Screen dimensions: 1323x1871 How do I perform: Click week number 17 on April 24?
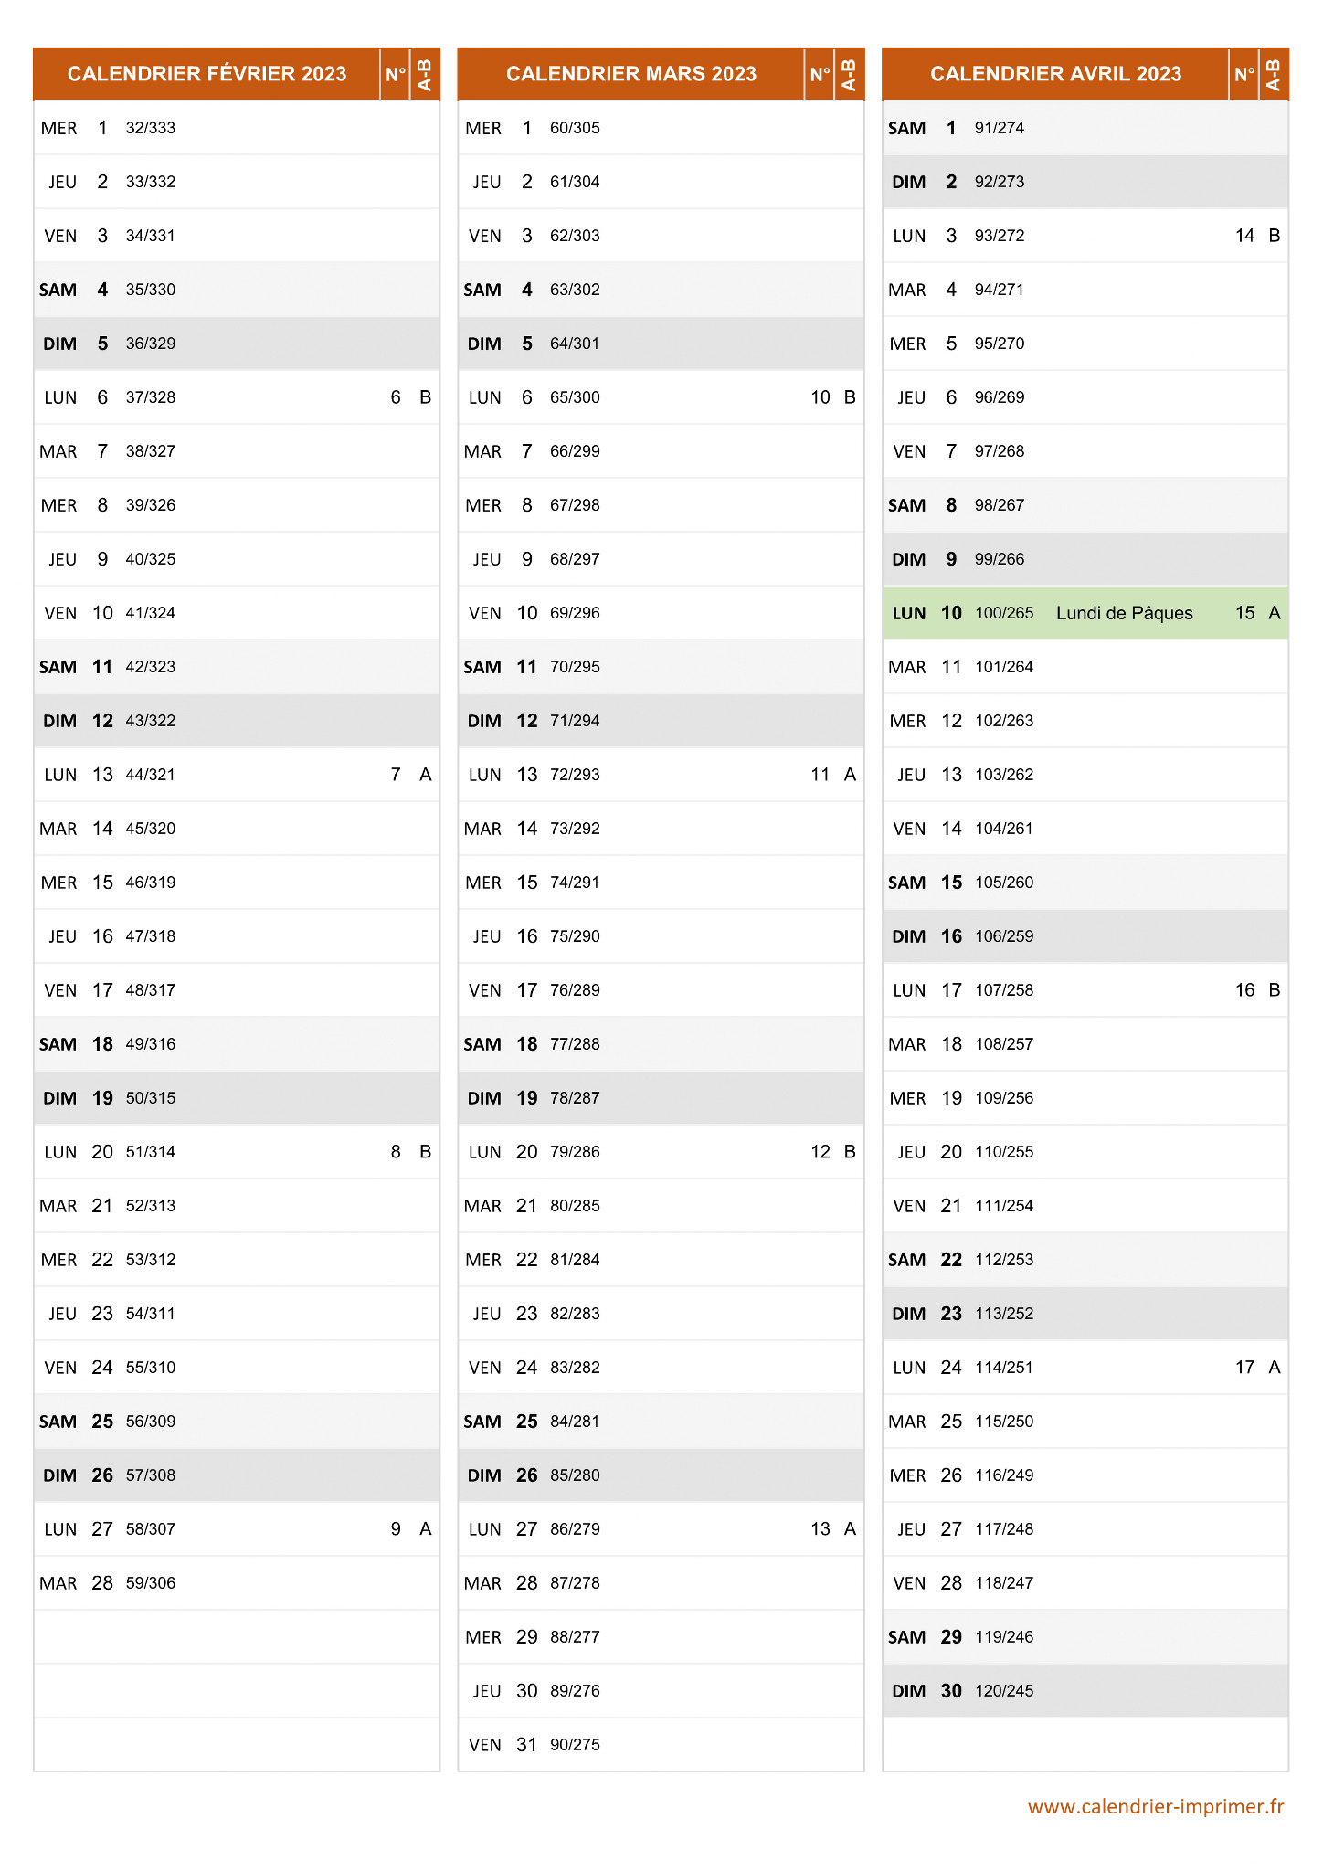point(1244,1368)
